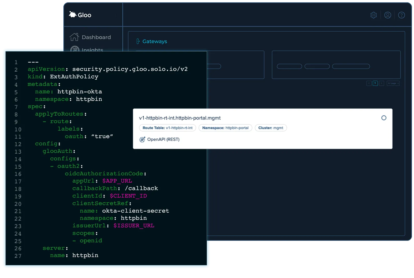
Task: Click the name: httpbin-okta code line
Action: (x=69, y=92)
